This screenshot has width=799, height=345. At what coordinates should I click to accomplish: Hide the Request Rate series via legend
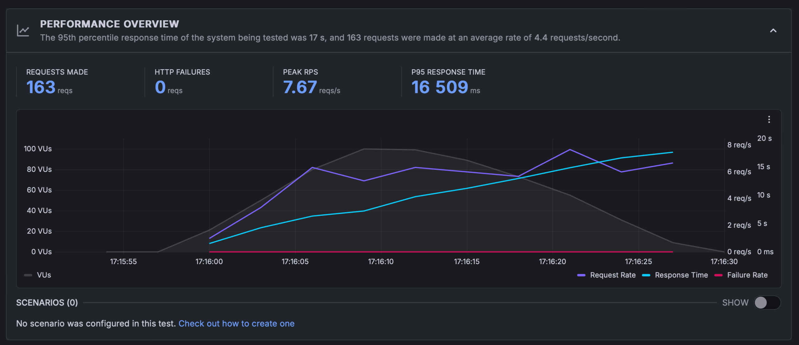click(613, 275)
